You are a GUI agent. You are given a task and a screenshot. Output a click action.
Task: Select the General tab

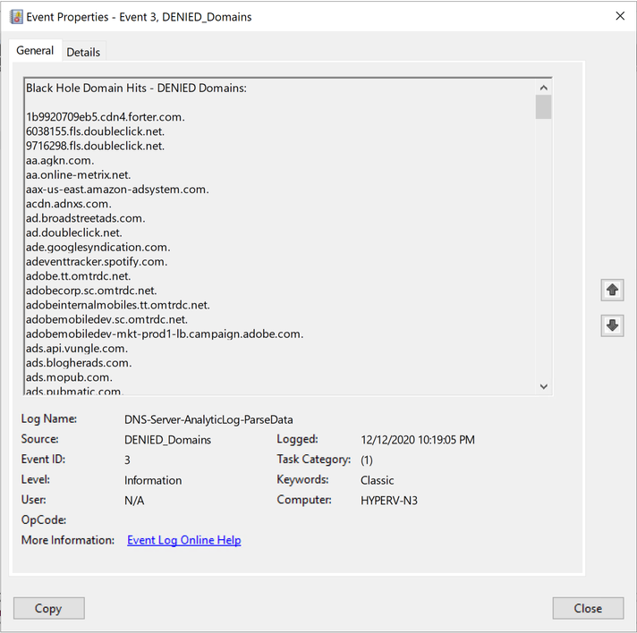click(35, 50)
